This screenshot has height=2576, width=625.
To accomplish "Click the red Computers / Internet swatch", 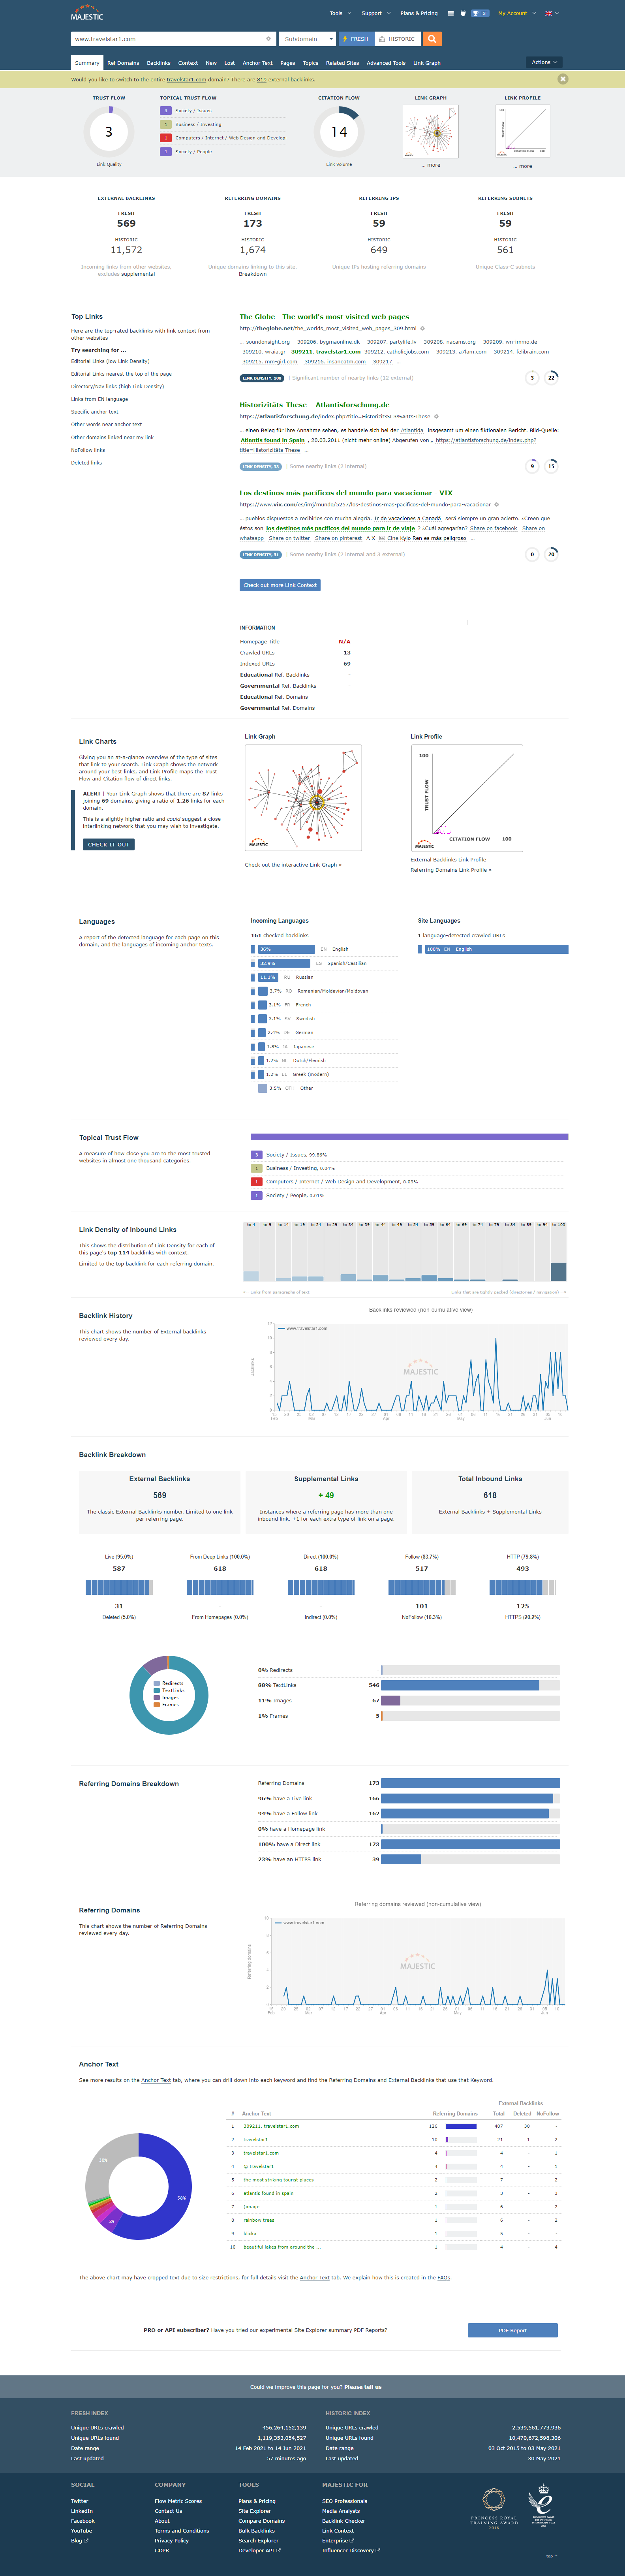I will (x=166, y=138).
